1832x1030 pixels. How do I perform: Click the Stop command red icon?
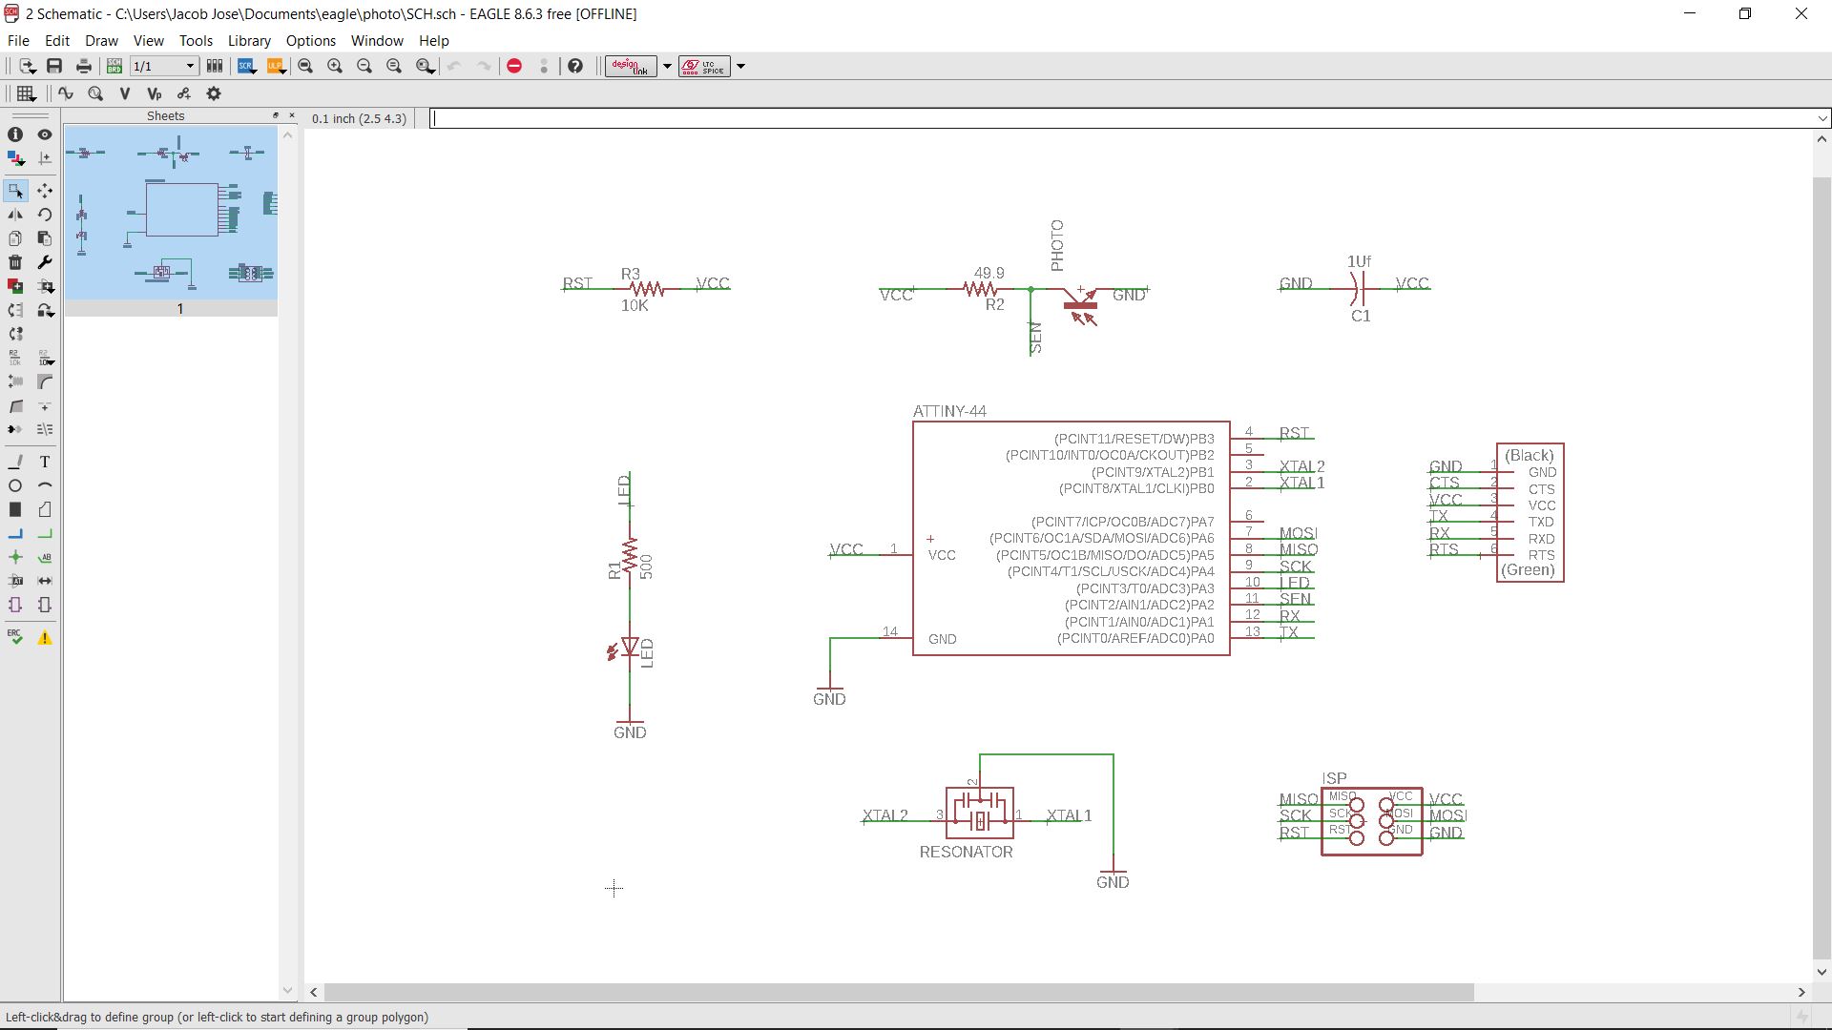[514, 66]
